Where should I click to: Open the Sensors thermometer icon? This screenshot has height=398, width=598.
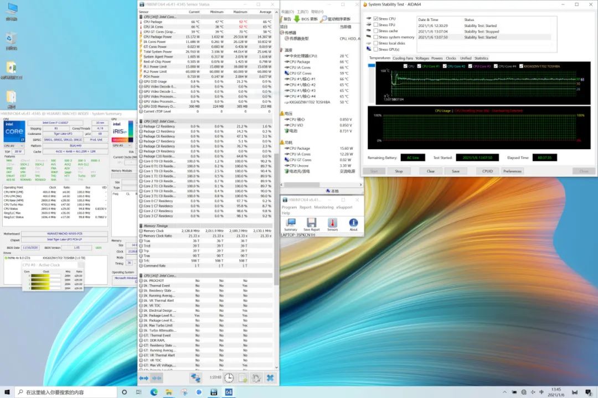pos(332,223)
